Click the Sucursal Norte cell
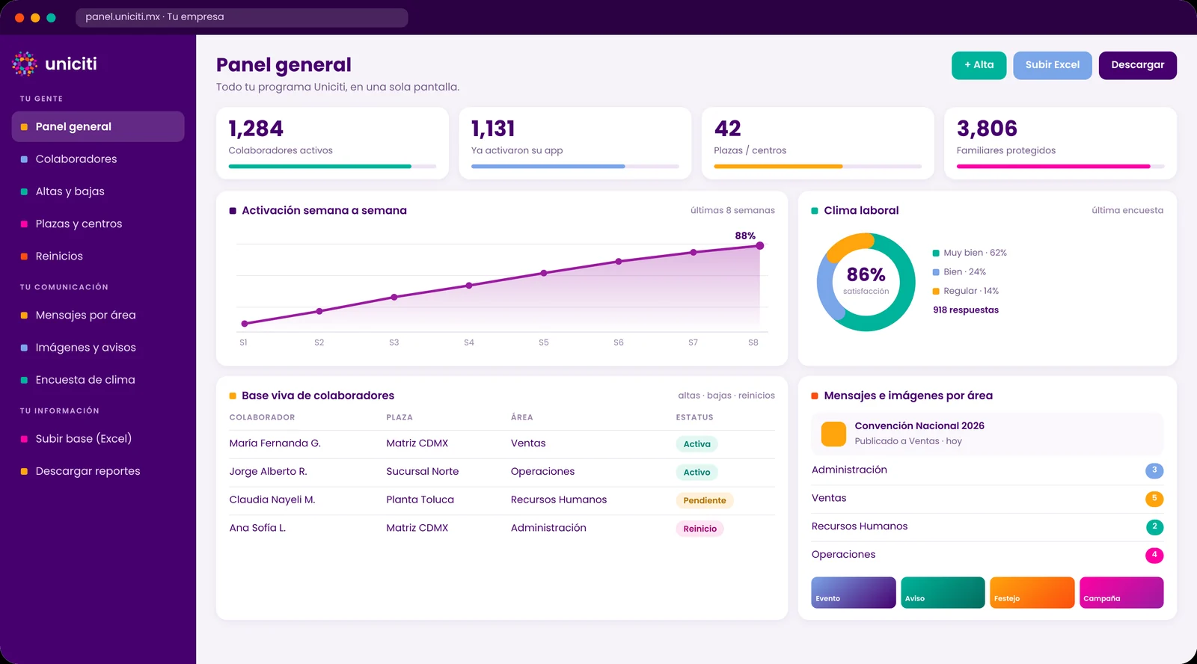The height and width of the screenshot is (664, 1197). click(x=423, y=472)
